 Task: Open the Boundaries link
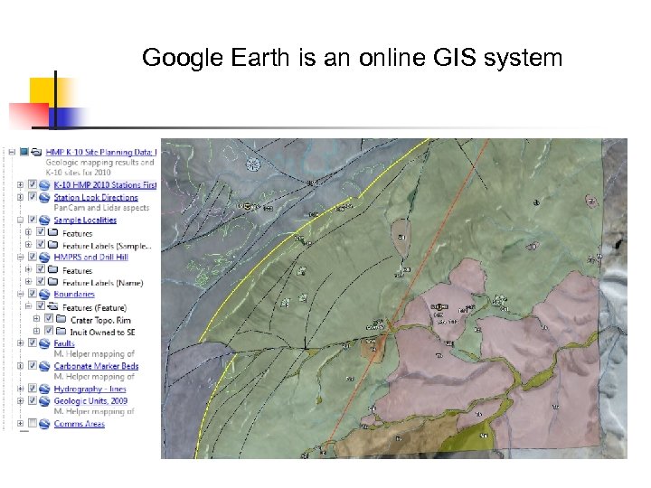pyautogui.click(x=74, y=295)
